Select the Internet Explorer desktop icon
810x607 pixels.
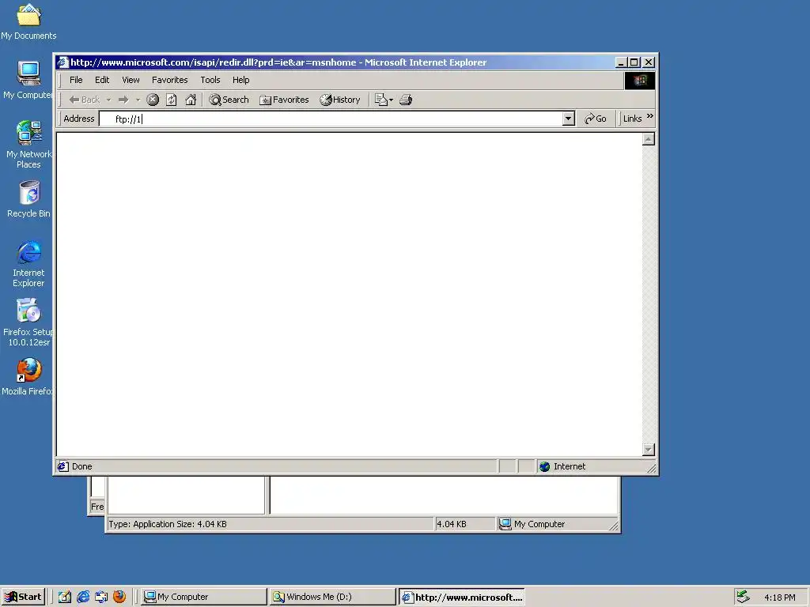(28, 264)
